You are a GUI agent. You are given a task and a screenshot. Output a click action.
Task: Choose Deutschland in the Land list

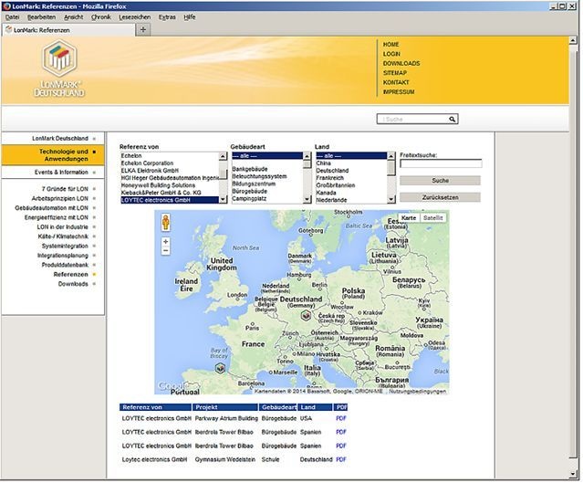[333, 171]
